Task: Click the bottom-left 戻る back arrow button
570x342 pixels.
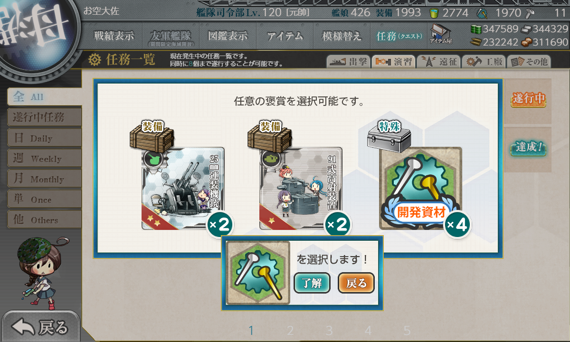Action: [40, 327]
